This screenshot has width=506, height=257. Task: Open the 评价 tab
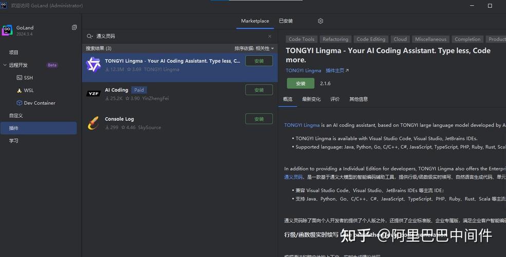click(335, 99)
